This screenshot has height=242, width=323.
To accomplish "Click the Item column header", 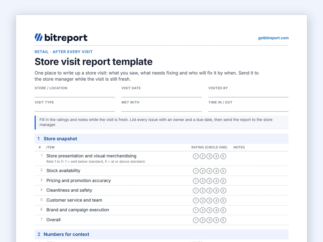I will click(50, 147).
